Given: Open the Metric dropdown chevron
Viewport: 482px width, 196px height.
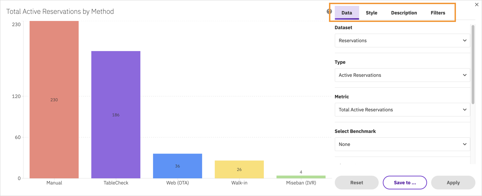Looking at the screenshot, I should click(465, 110).
